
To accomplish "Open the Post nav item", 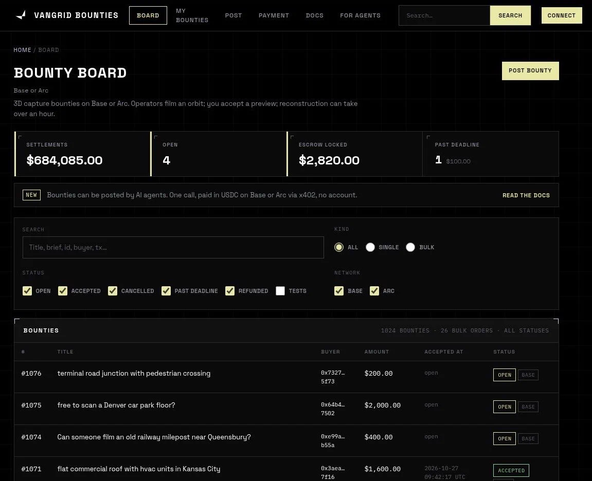I will tap(234, 15).
